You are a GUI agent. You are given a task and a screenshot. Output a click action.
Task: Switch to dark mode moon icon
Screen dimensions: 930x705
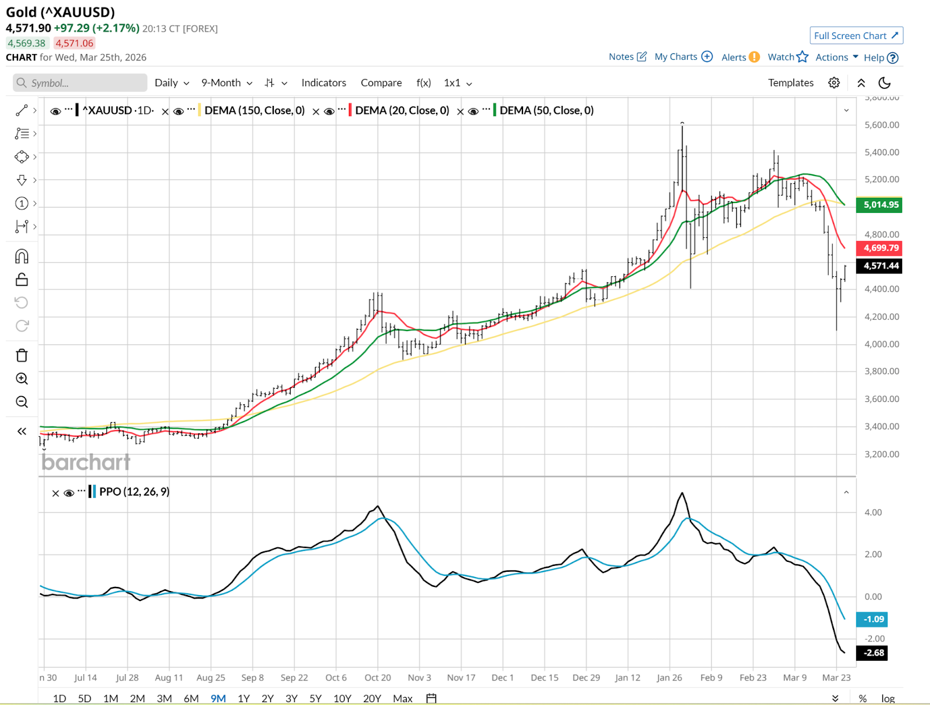[x=884, y=83]
